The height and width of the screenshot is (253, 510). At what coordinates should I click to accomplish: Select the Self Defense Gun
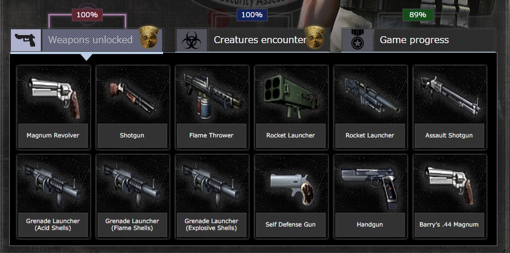point(291,196)
